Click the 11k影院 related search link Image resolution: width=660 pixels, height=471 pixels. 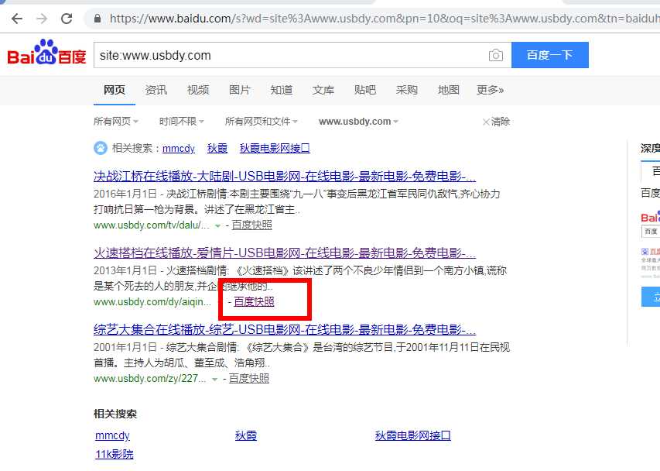(115, 455)
